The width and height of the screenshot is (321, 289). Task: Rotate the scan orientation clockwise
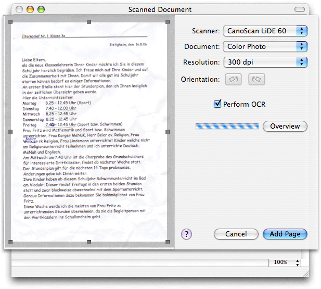point(256,79)
